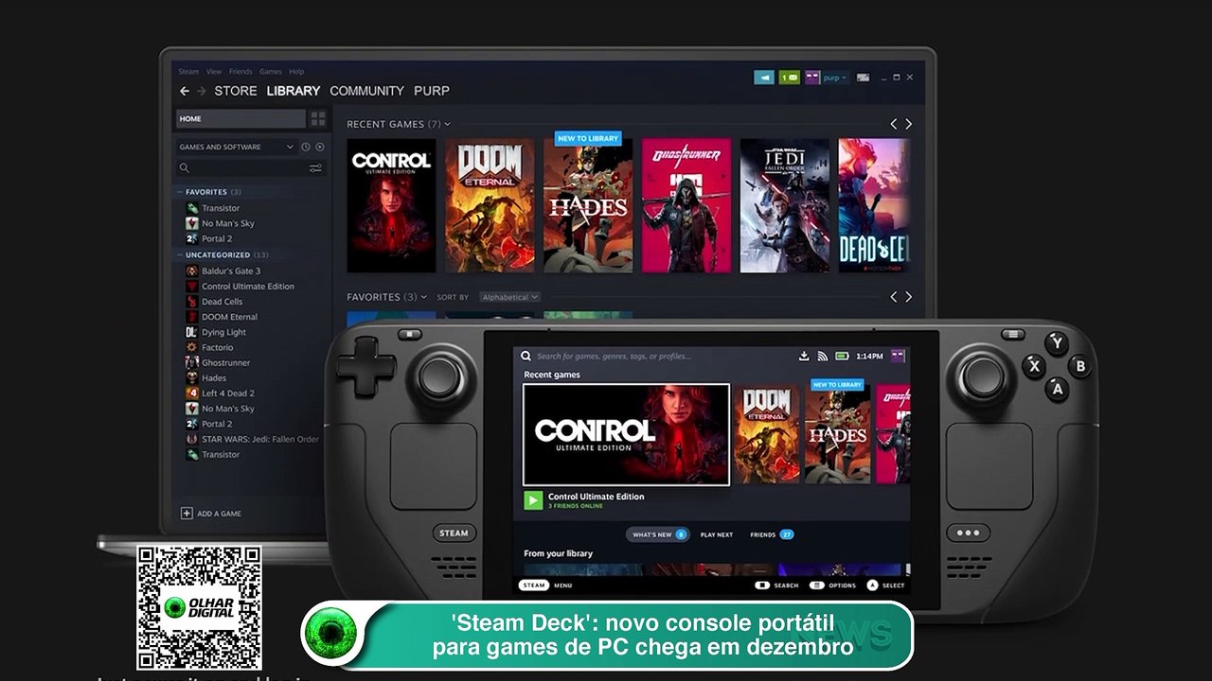
Task: Click the wireless signal icon on Steam Deck
Action: pyautogui.click(x=822, y=357)
